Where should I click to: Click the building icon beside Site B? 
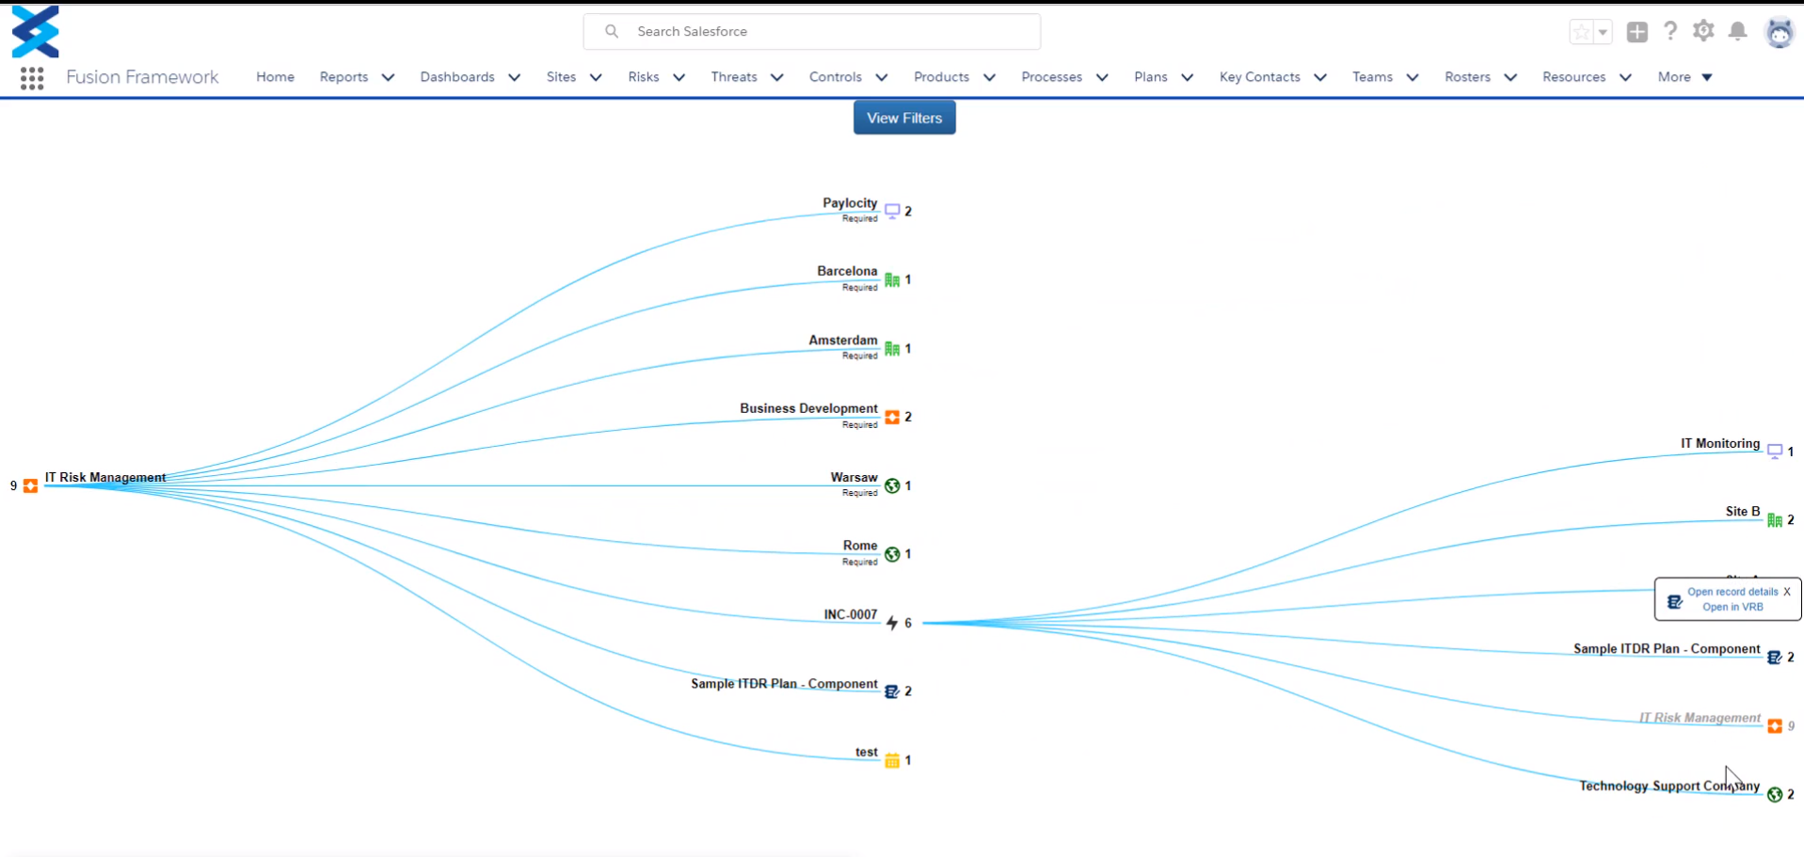pyautogui.click(x=1775, y=520)
